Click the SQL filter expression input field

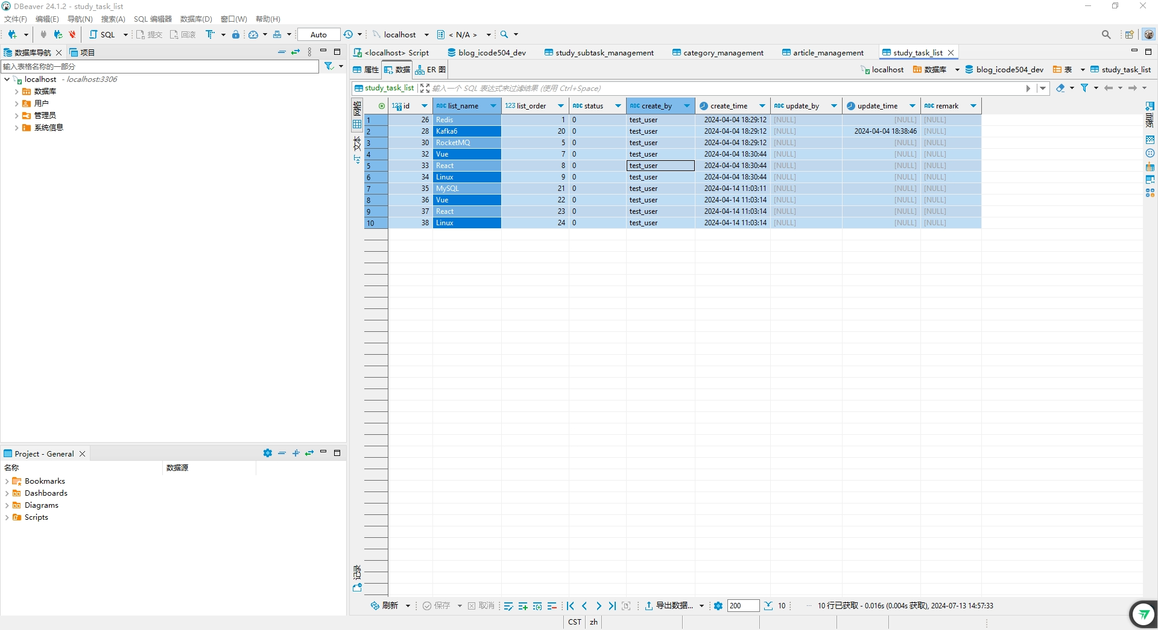click(724, 89)
